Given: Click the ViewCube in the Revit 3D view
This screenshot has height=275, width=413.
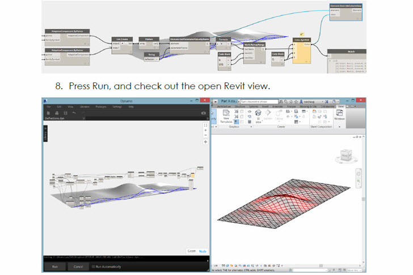Looking at the screenshot, I should point(347,156).
